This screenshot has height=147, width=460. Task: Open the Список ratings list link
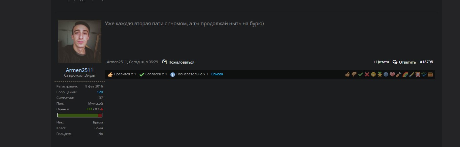[x=217, y=74]
